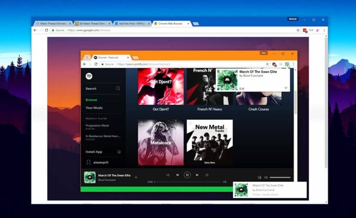Adjust the Spotify volume slider
The image size is (356, 218).
pyautogui.click(x=280, y=177)
